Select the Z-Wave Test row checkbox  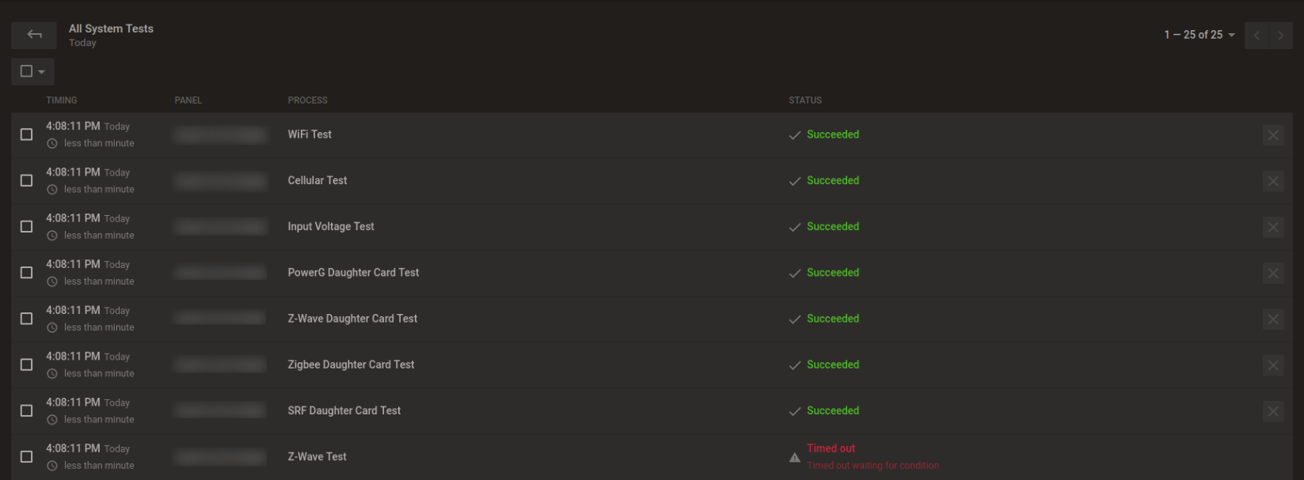[x=26, y=456]
